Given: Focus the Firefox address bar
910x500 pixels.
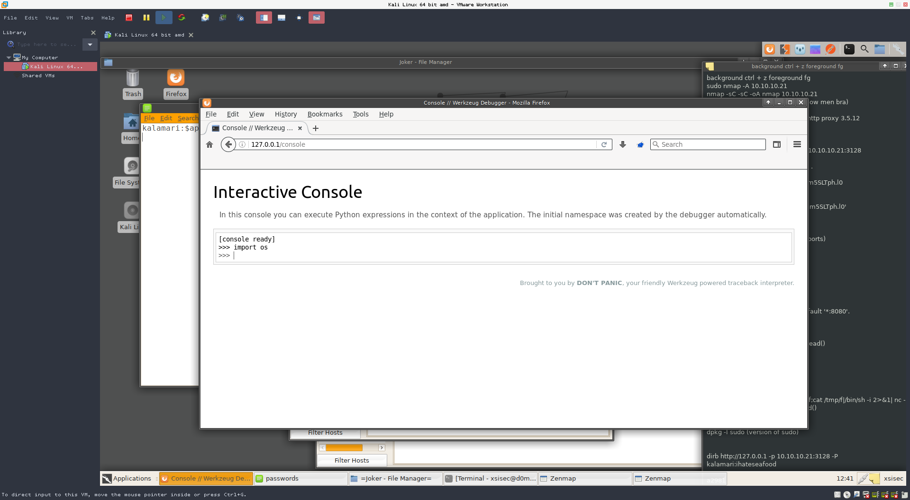Looking at the screenshot, I should (x=422, y=144).
